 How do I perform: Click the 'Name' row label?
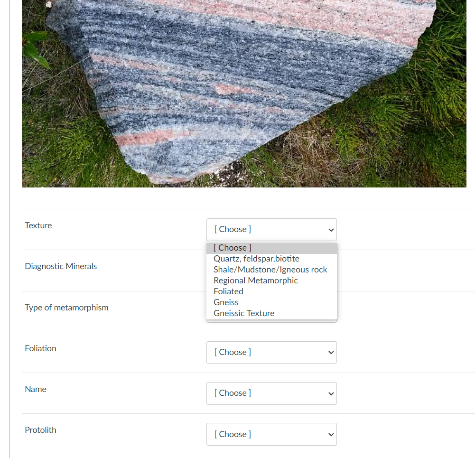36,390
